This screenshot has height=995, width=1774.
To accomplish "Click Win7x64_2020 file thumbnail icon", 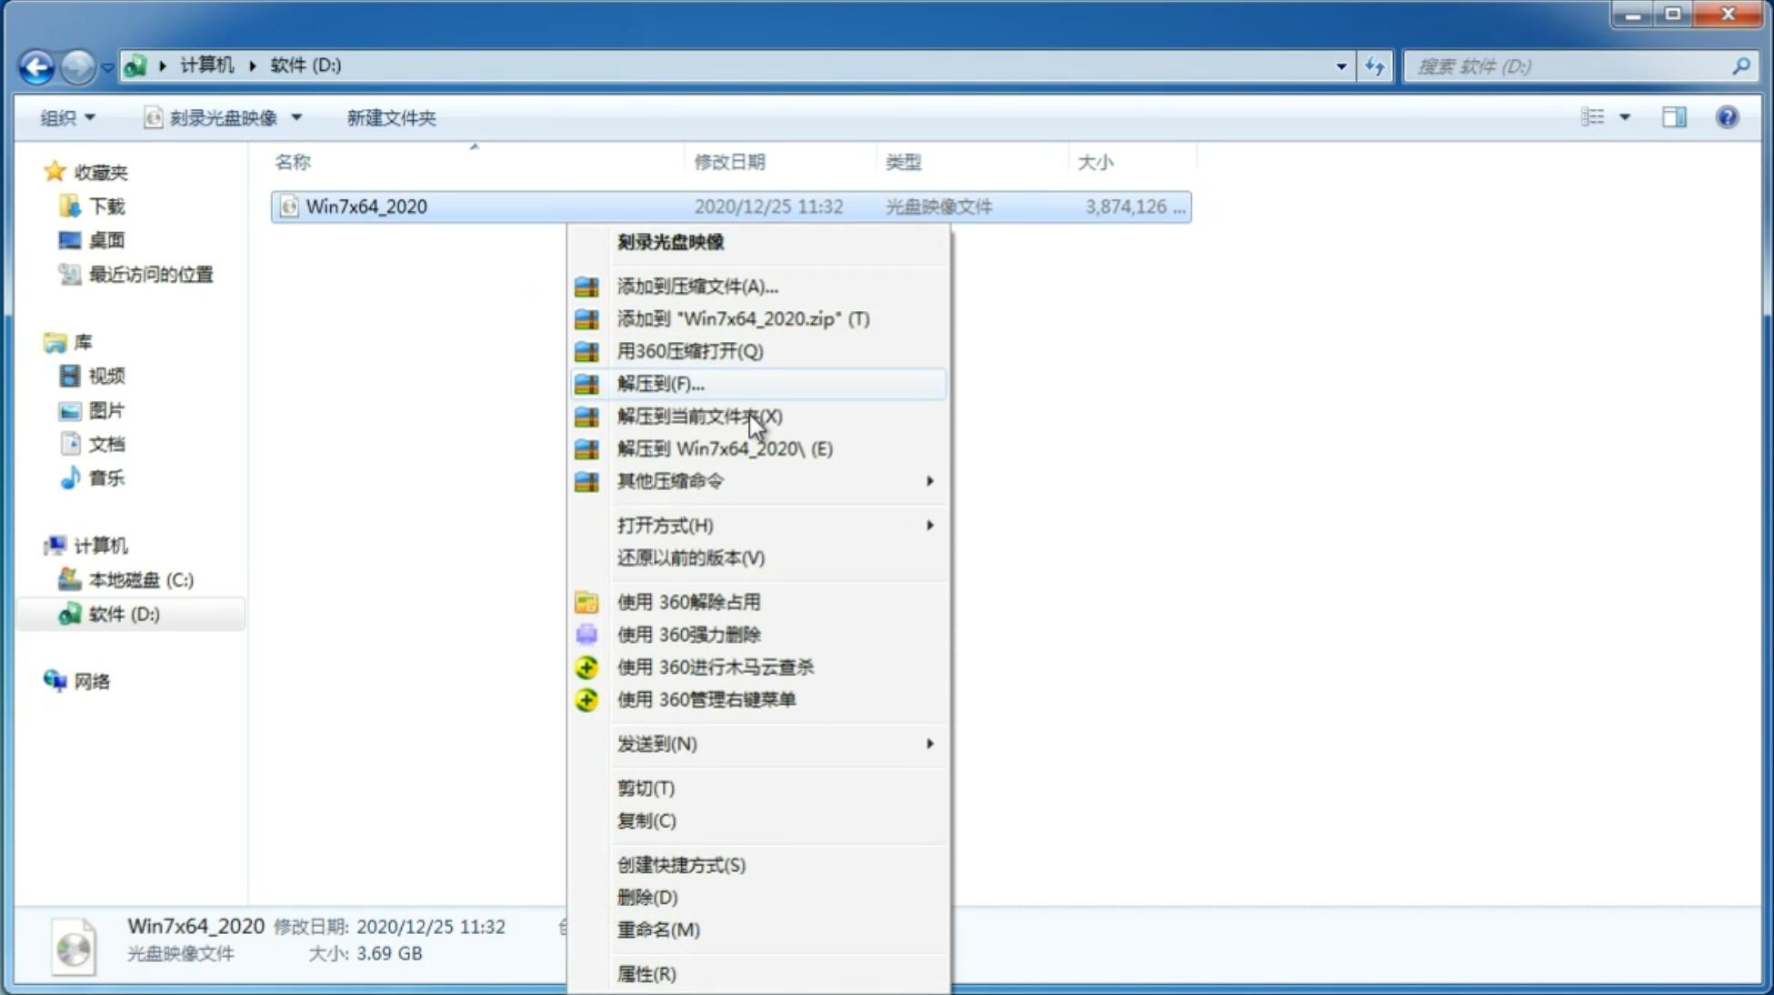I will coord(287,206).
